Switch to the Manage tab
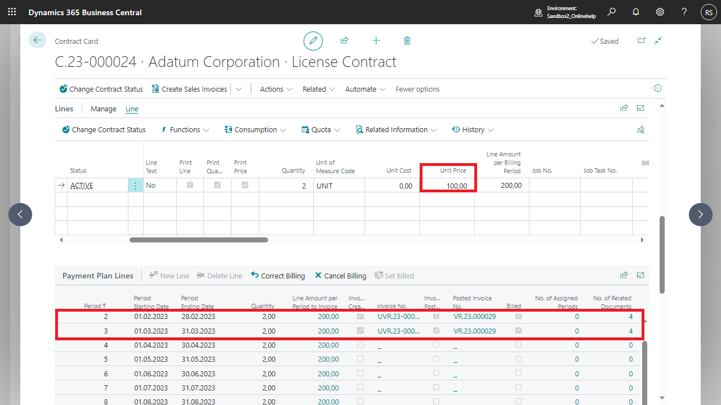This screenshot has height=405, width=721. (104, 109)
